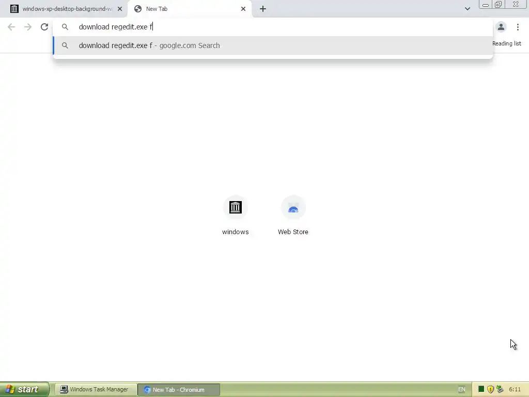This screenshot has height=397, width=529.
Task: Open a new tab with the plus button
Action: click(x=263, y=9)
